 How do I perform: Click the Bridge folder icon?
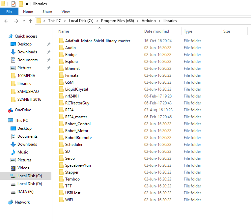coord(61,54)
